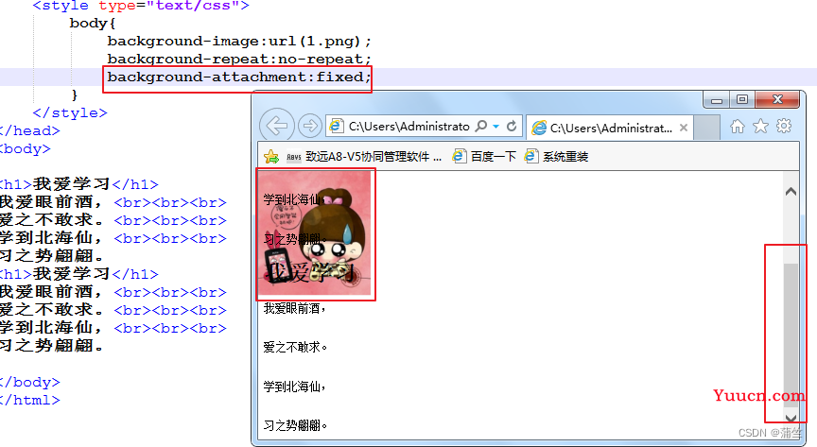Click the background-attachment:fixed; code line
The width and height of the screenshot is (817, 447).
239,77
